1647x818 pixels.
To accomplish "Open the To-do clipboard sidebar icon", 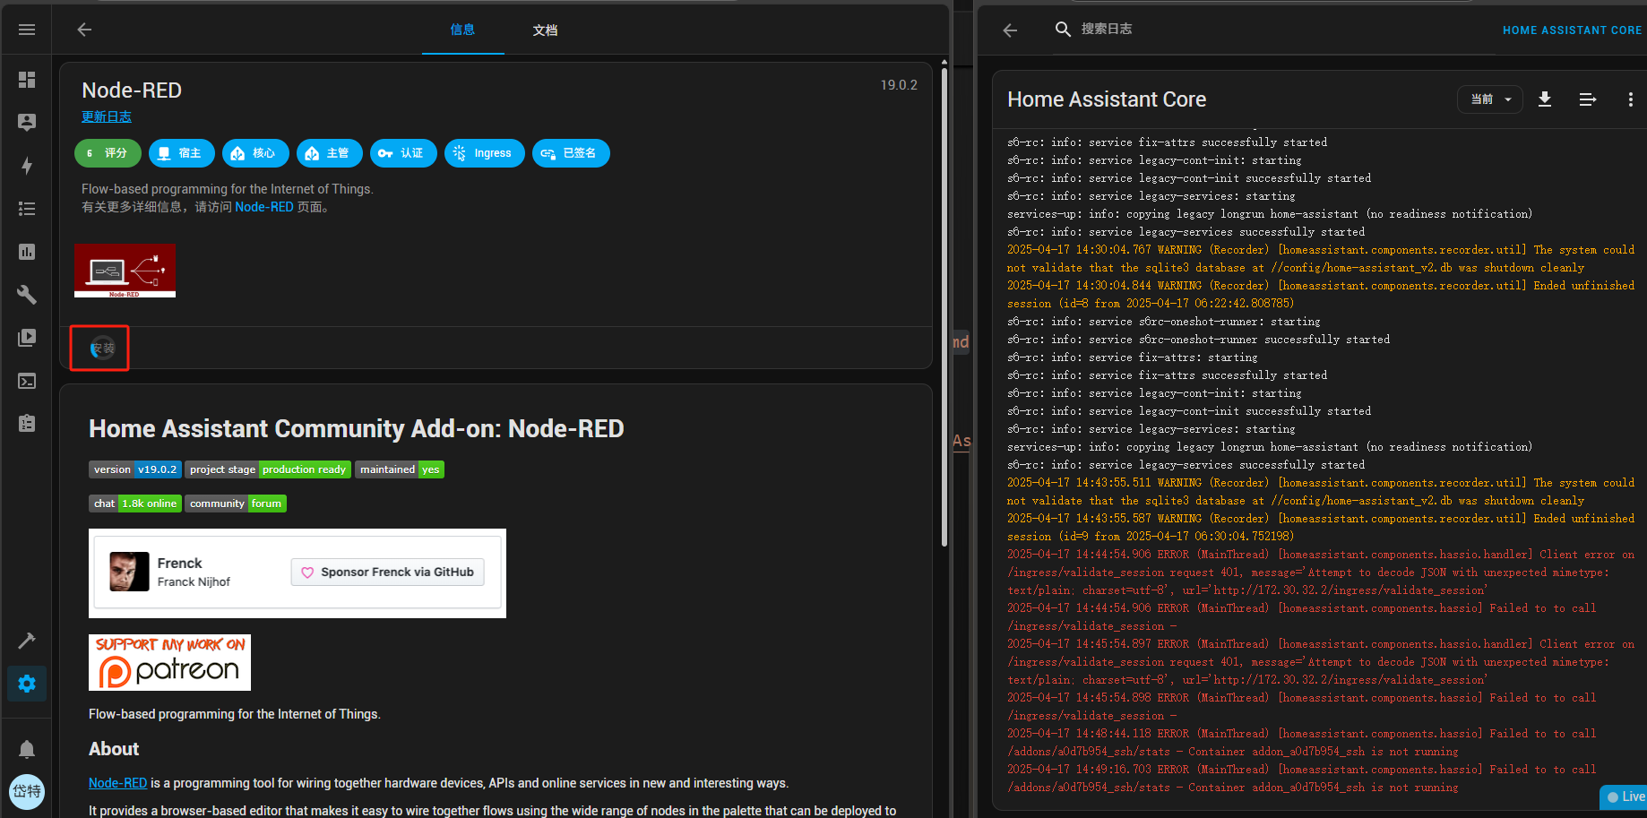I will click(27, 424).
